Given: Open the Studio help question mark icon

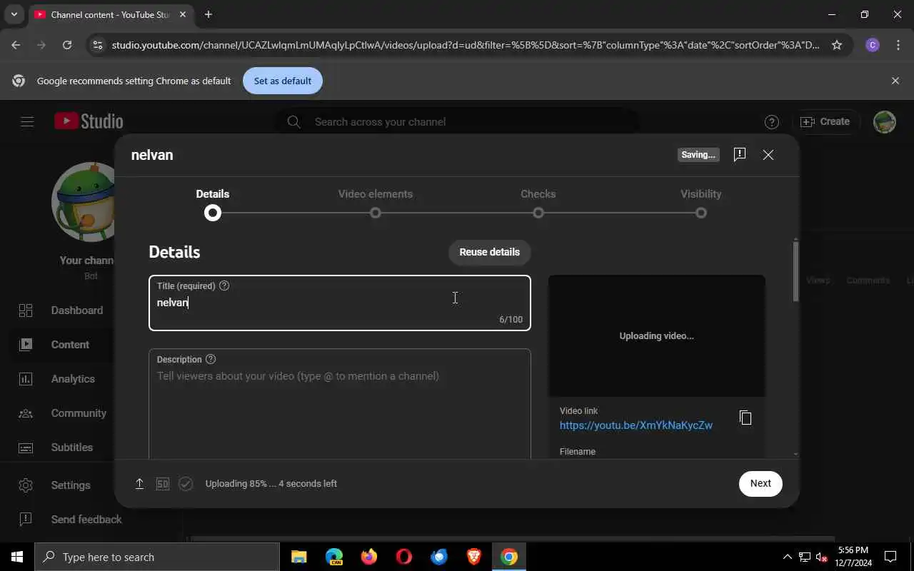Looking at the screenshot, I should [x=772, y=122].
